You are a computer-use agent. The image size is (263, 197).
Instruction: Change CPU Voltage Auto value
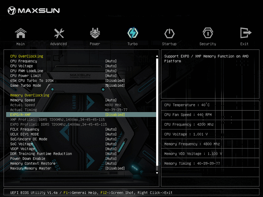(111, 66)
